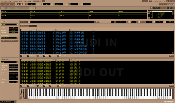Click the right vertical slider beside piano keyboard
The width and height of the screenshot is (175, 103).
pyautogui.click(x=24, y=93)
